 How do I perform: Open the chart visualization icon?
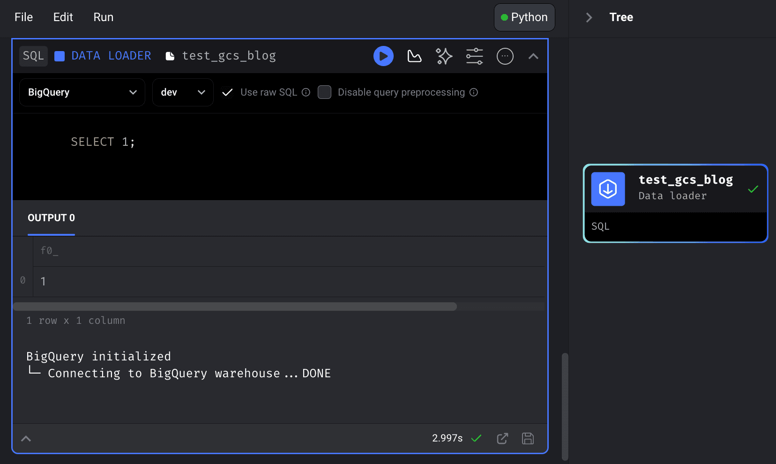tap(414, 56)
